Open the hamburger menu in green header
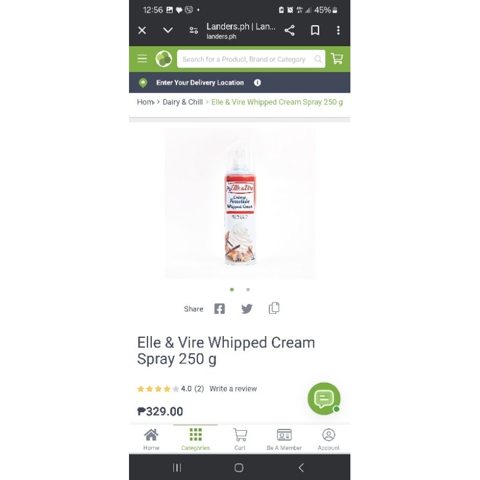Viewport: 480px width, 480px height. [142, 58]
